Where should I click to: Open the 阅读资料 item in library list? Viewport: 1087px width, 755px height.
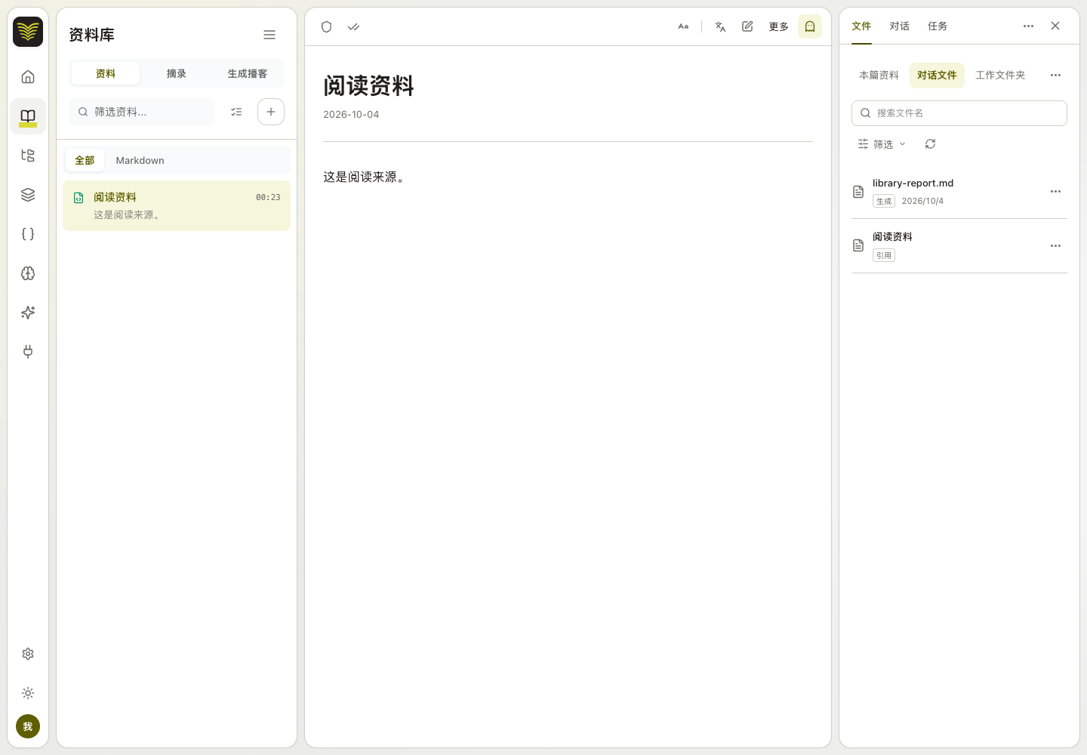pos(177,205)
